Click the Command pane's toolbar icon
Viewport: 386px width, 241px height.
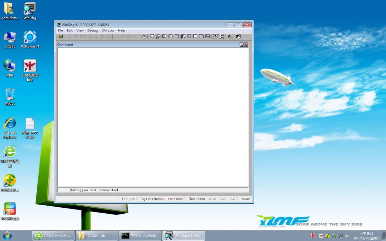[242, 45]
